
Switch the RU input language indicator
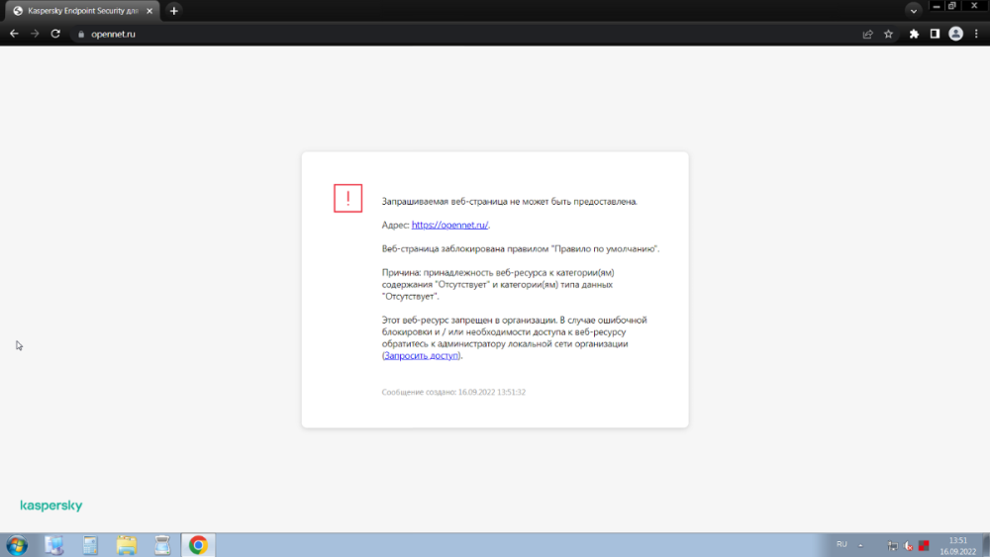point(841,544)
